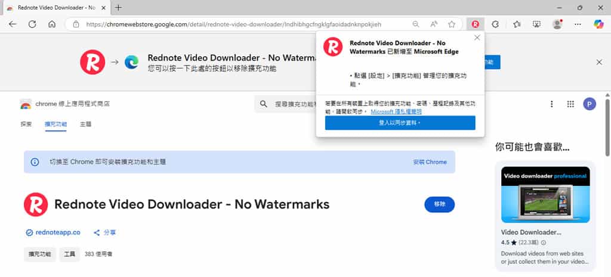Open the Extensions puzzle icon
This screenshot has height=277, width=611.
tap(495, 24)
